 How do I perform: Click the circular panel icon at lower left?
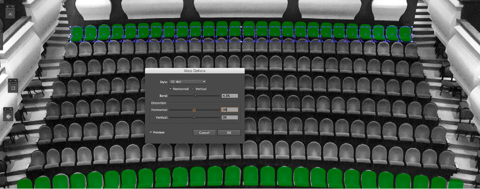click(x=8, y=117)
